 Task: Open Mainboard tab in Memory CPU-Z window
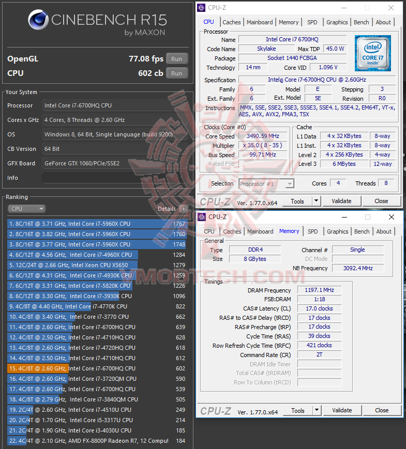tap(260, 231)
